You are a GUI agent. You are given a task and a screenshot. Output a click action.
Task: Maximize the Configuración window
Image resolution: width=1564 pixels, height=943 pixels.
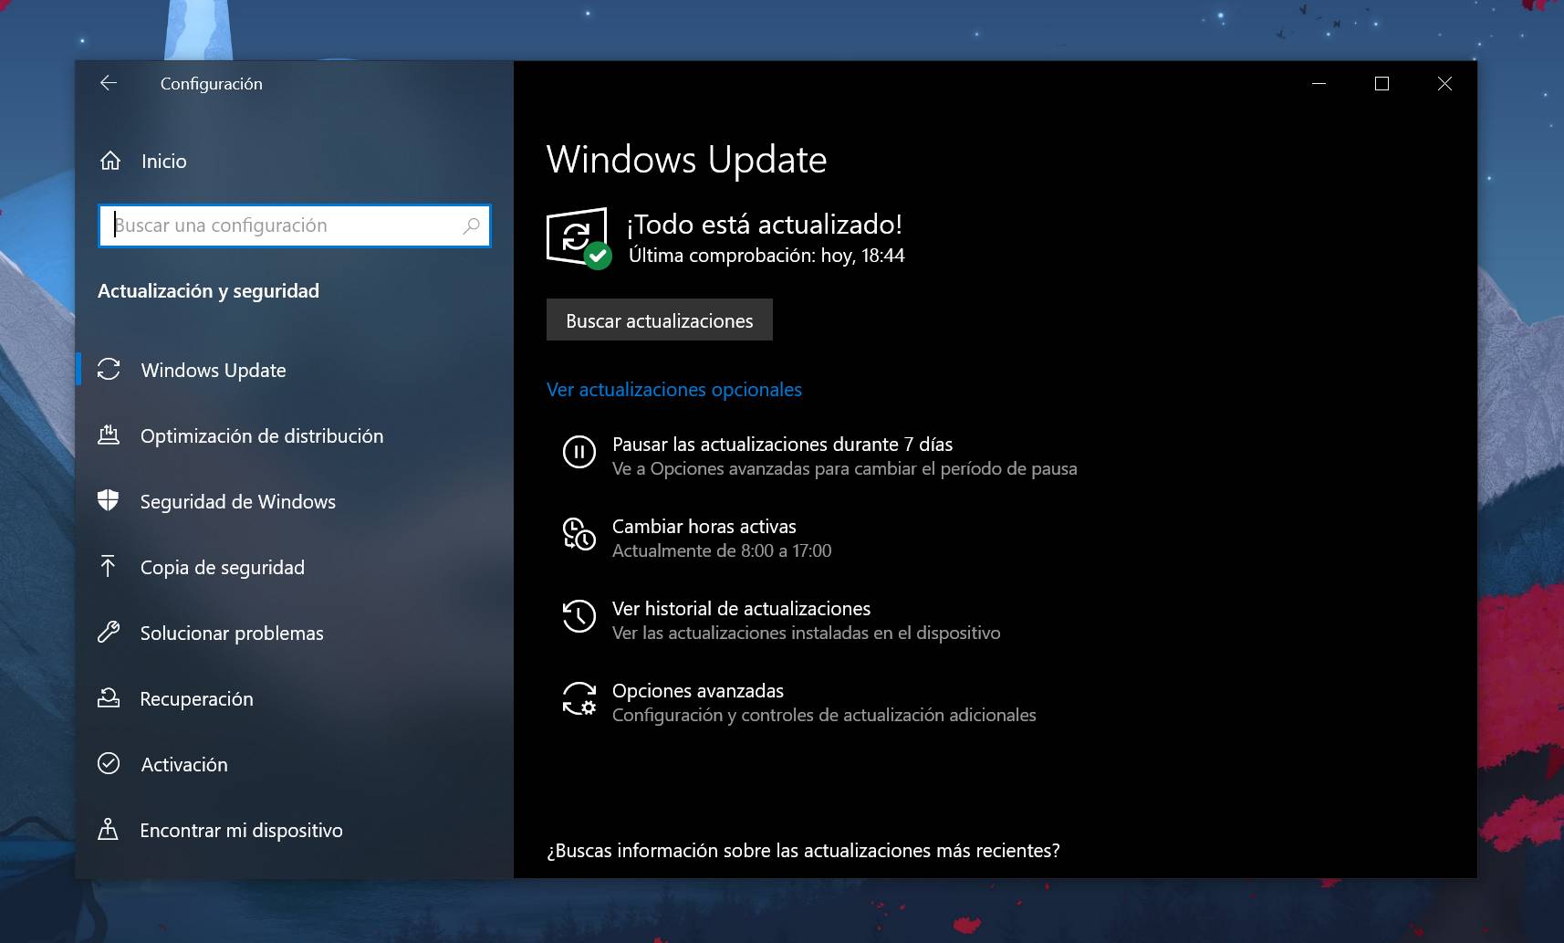coord(1382,83)
